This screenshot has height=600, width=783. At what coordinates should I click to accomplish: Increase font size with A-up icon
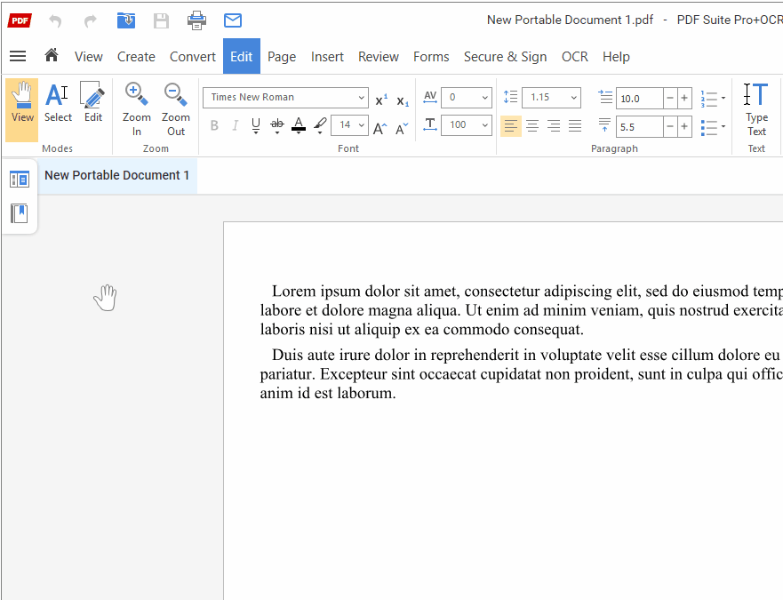tap(380, 129)
